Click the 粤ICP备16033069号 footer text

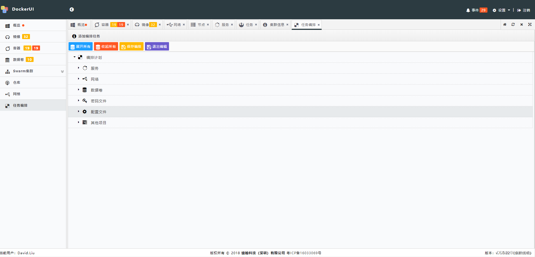coord(304,253)
